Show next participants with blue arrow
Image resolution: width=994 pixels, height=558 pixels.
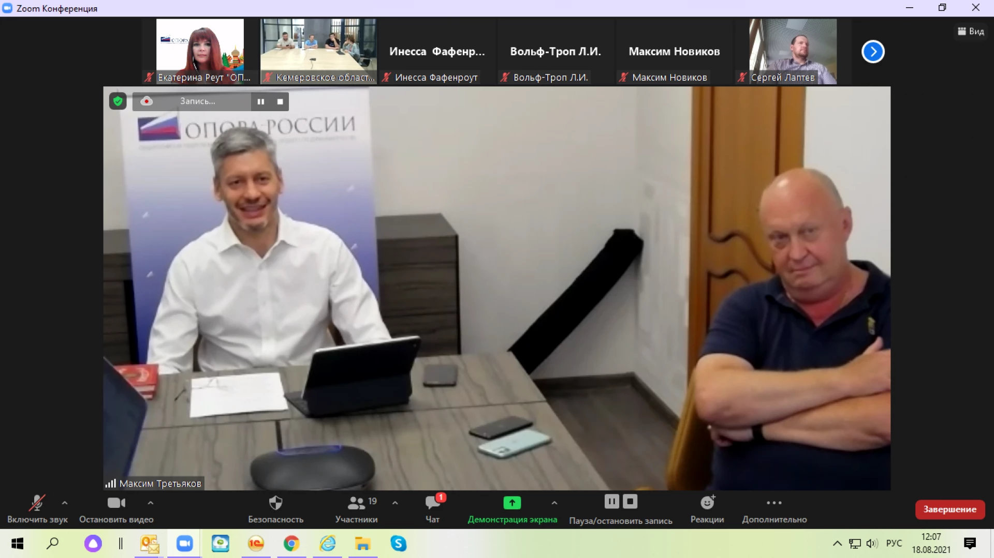tap(873, 52)
